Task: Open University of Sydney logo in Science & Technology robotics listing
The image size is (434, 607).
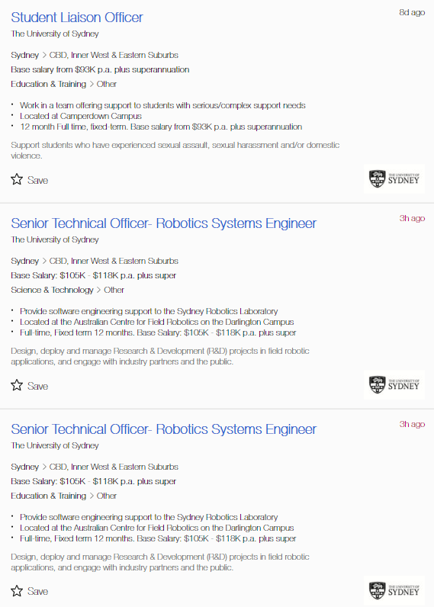Action: (394, 385)
